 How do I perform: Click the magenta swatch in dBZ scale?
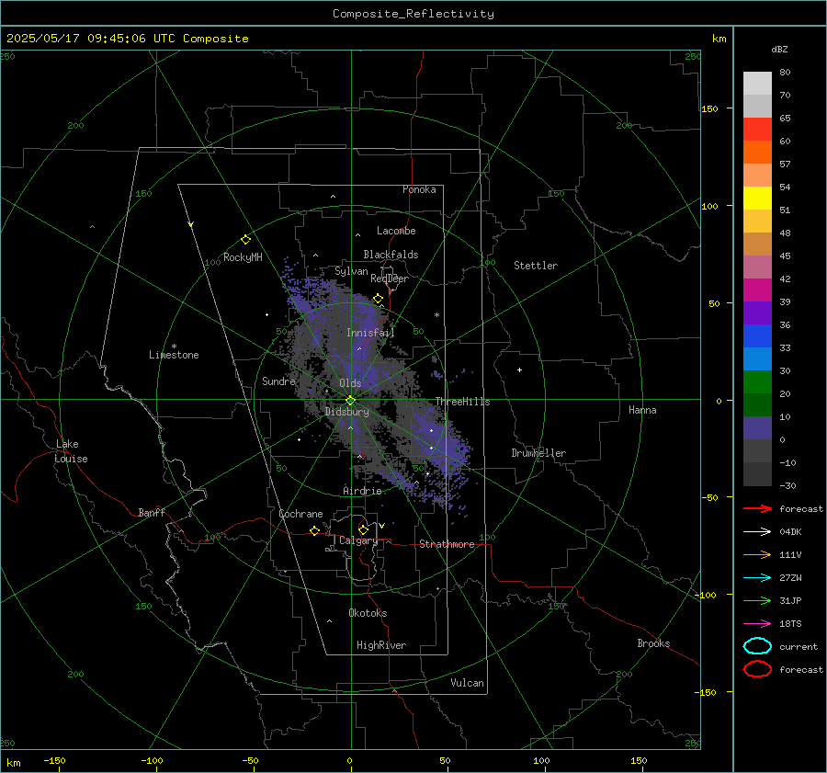point(757,290)
